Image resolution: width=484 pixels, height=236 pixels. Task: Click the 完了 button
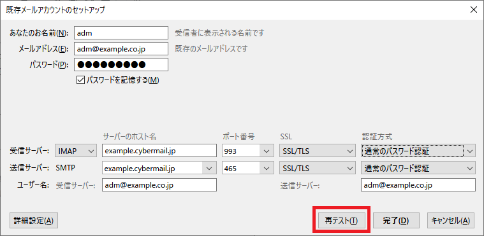(x=396, y=220)
